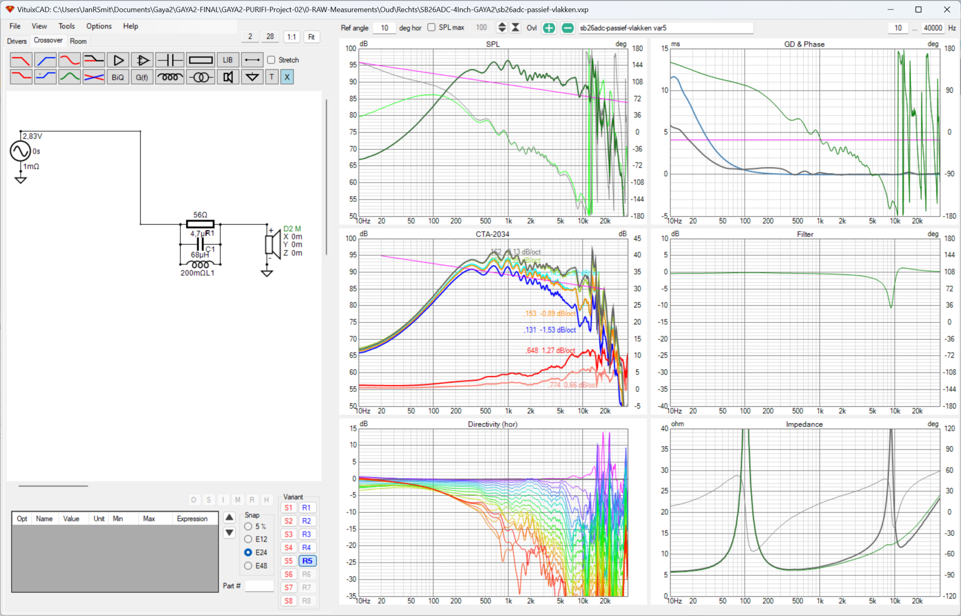Click the schematic horizontal scrollbar

[x=53, y=486]
